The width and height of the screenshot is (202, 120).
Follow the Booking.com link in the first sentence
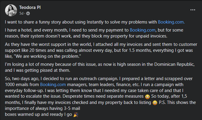171,22
